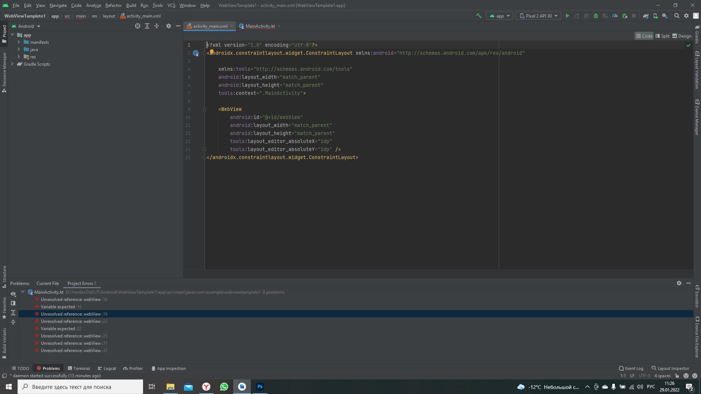Open the Event Log
The width and height of the screenshot is (701, 394).
click(631, 368)
